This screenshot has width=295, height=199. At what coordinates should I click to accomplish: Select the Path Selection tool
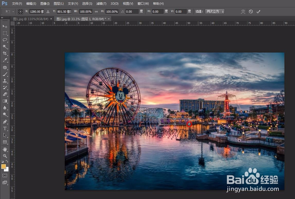[5, 135]
